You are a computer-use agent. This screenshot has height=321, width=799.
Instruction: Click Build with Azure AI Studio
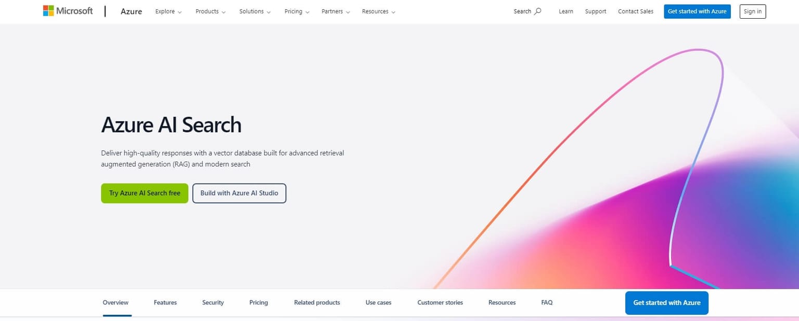(x=239, y=193)
